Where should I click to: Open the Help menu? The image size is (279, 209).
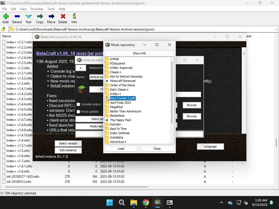click(62, 9)
